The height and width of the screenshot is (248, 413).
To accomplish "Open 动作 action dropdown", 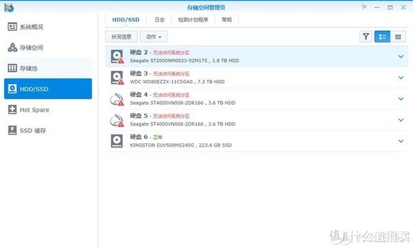I will click(153, 37).
